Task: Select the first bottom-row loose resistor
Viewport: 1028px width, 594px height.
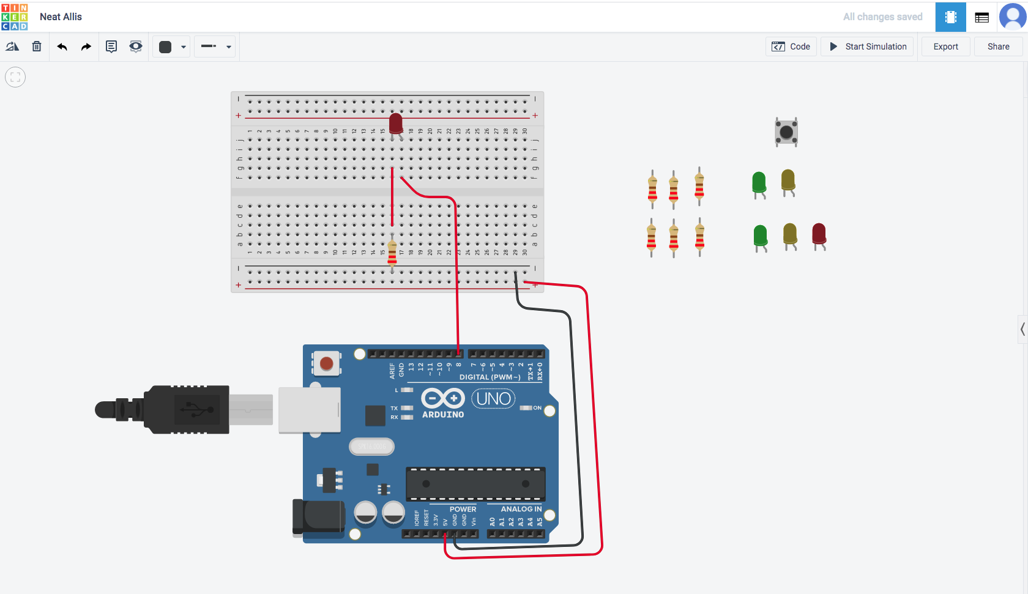Action: pyautogui.click(x=652, y=237)
